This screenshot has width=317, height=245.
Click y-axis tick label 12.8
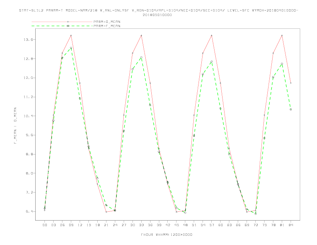click(x=28, y=59)
